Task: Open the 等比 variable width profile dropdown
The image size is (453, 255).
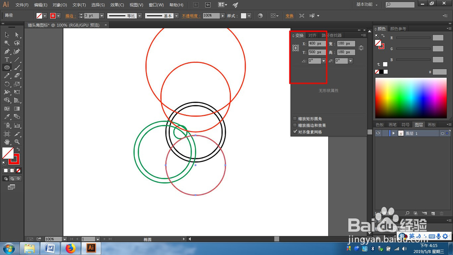Action: point(140,15)
